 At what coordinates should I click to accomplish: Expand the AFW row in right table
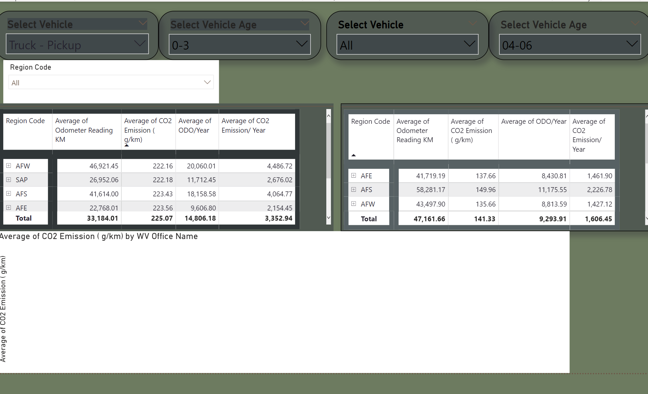coord(354,204)
